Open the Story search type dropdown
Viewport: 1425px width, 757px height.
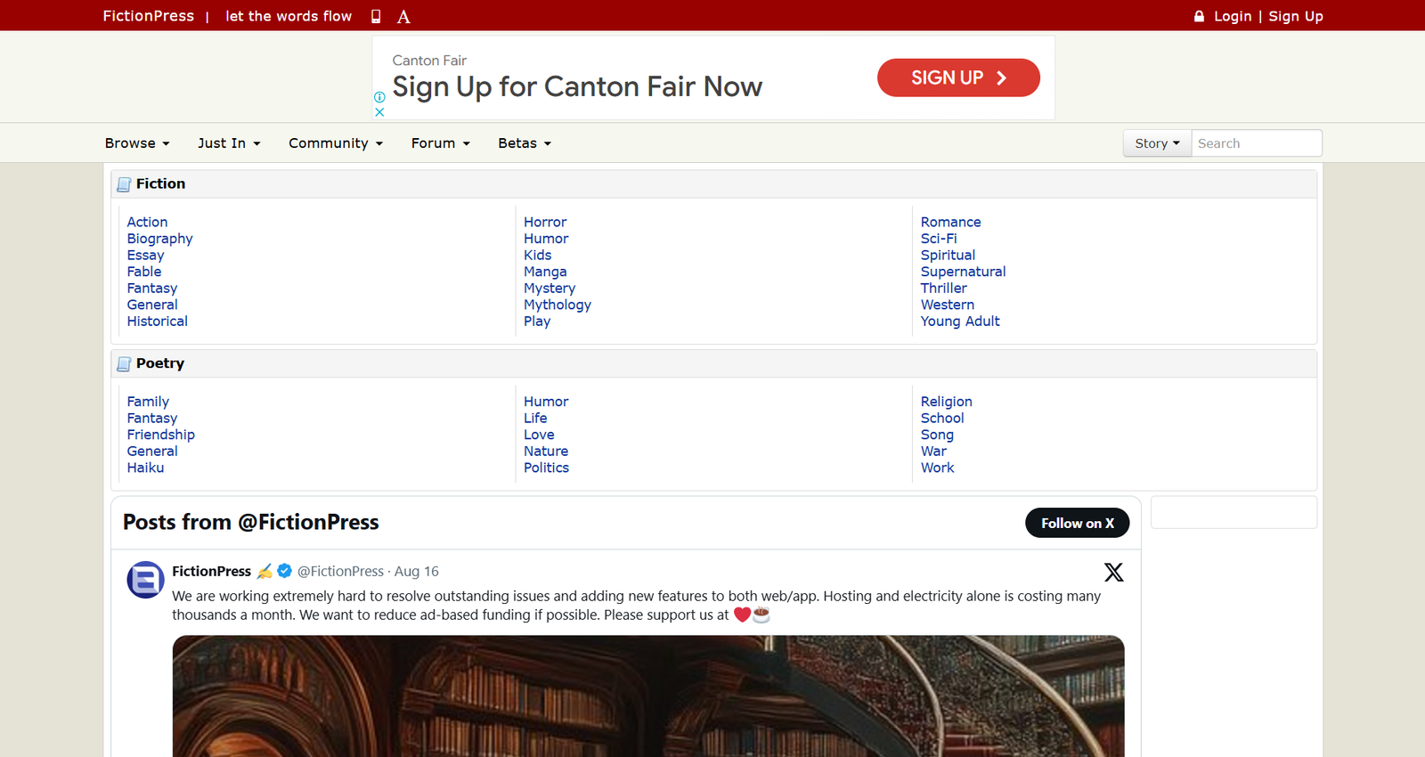click(x=1157, y=143)
